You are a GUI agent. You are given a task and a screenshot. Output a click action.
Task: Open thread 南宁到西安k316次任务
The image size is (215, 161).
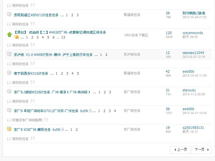[x=31, y=74]
